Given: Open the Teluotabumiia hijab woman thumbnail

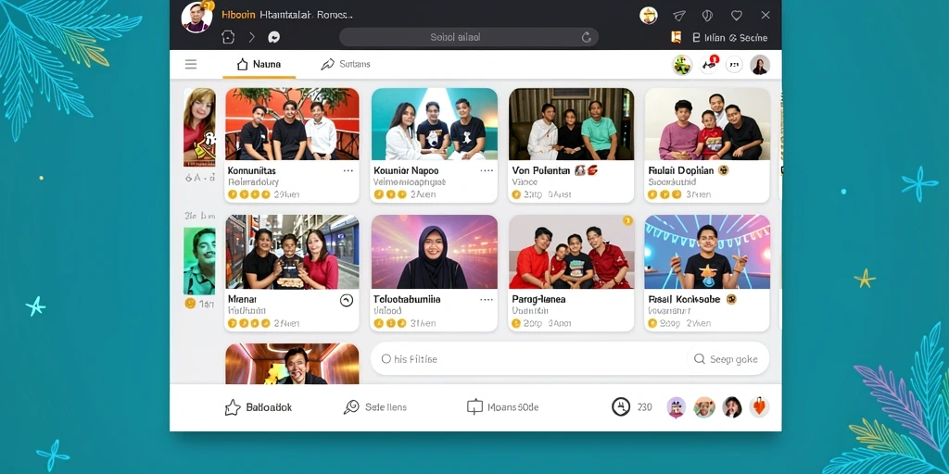Looking at the screenshot, I should click(x=434, y=252).
